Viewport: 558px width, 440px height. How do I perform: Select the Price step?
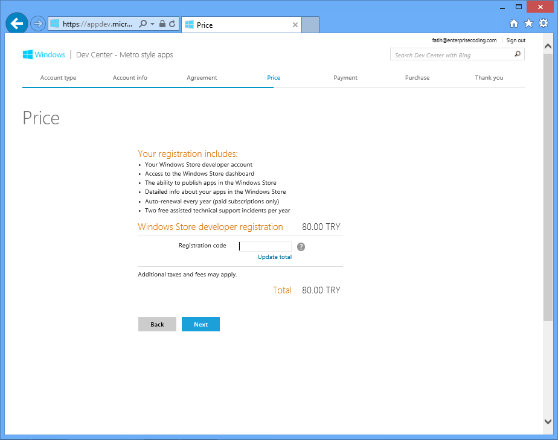click(x=274, y=77)
